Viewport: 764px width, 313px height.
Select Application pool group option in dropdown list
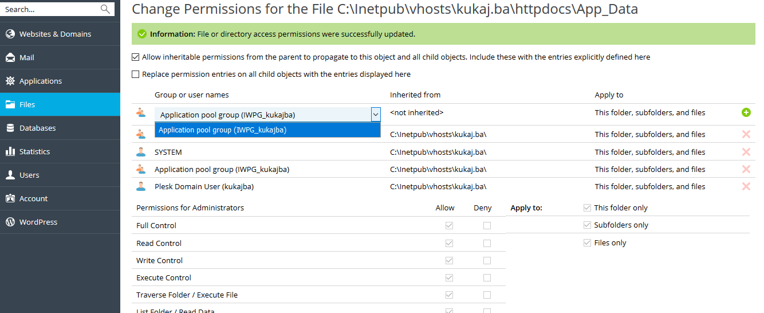267,130
